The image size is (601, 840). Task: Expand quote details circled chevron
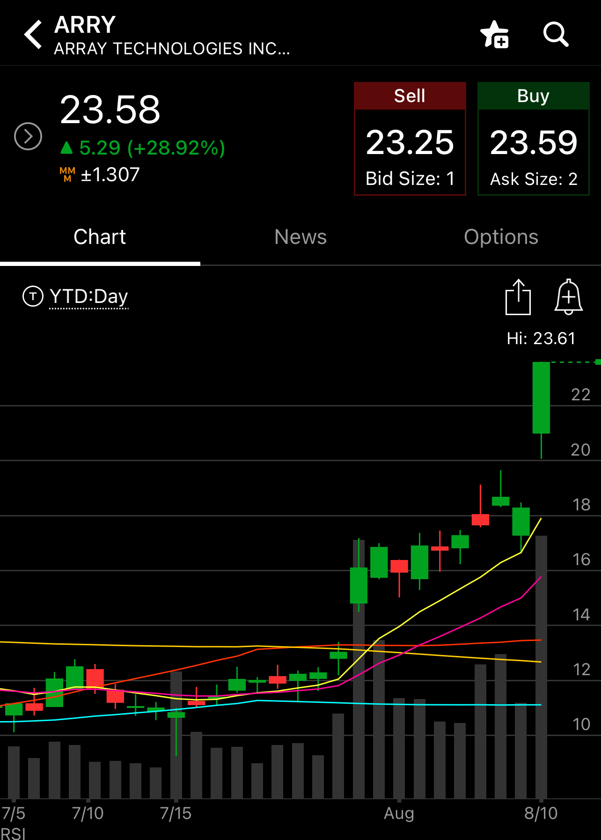[28, 136]
